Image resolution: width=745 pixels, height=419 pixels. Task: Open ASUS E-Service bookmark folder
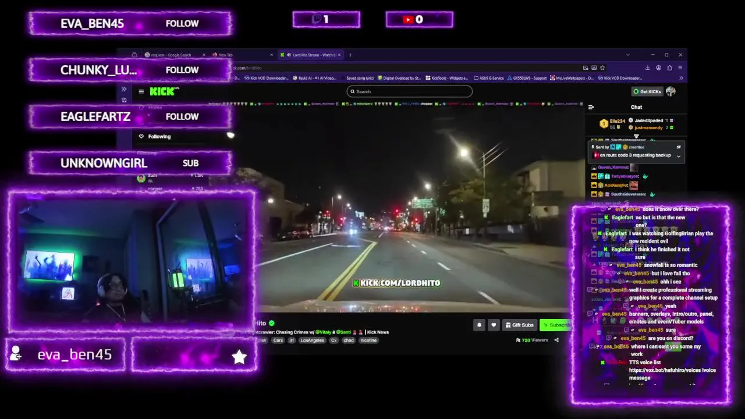489,78
